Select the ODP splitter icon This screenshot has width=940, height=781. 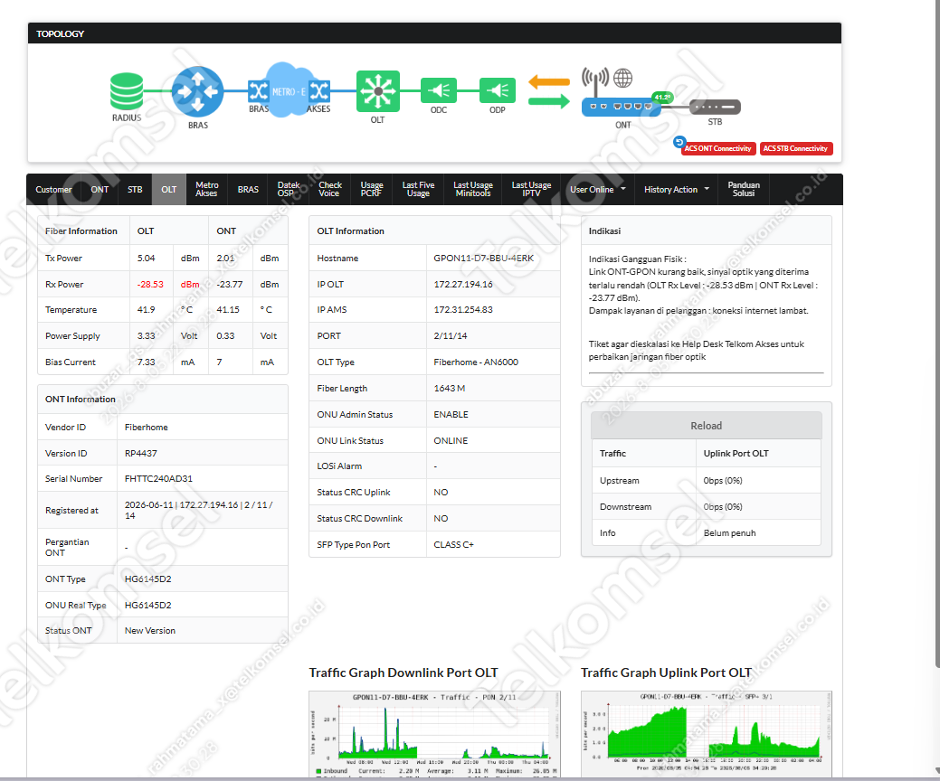(x=497, y=91)
